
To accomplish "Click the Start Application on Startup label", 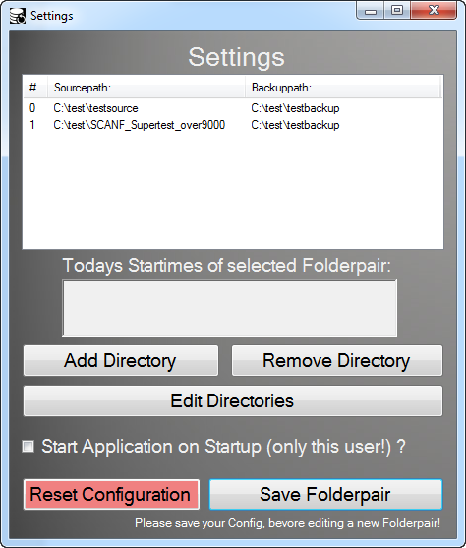I will (x=223, y=447).
